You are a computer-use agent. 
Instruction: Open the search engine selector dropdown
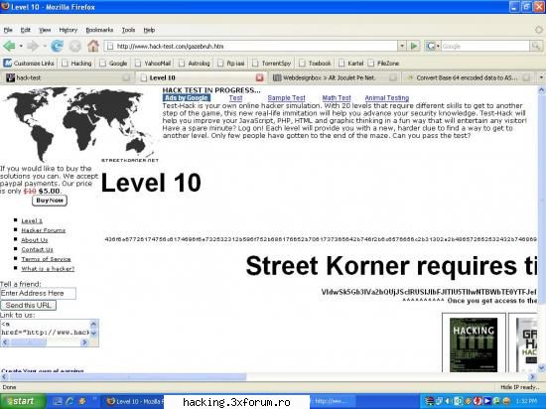click(433, 46)
